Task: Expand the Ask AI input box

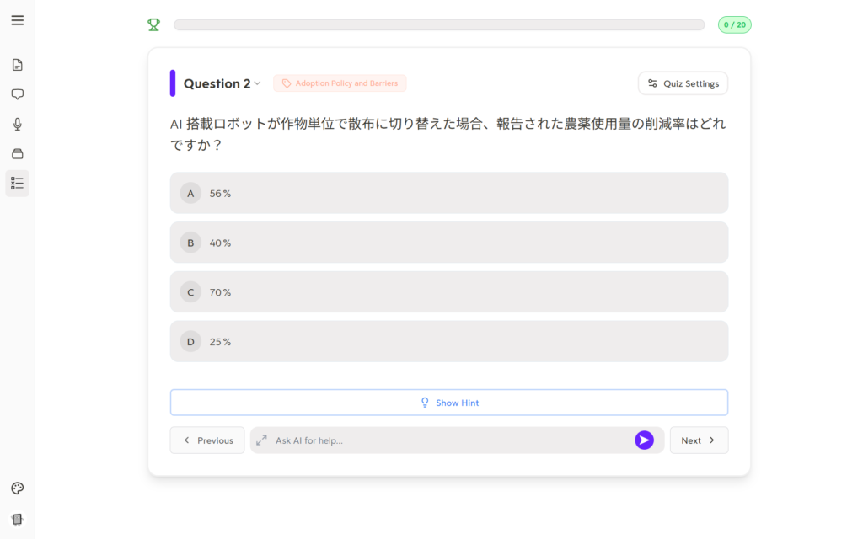Action: 262,440
